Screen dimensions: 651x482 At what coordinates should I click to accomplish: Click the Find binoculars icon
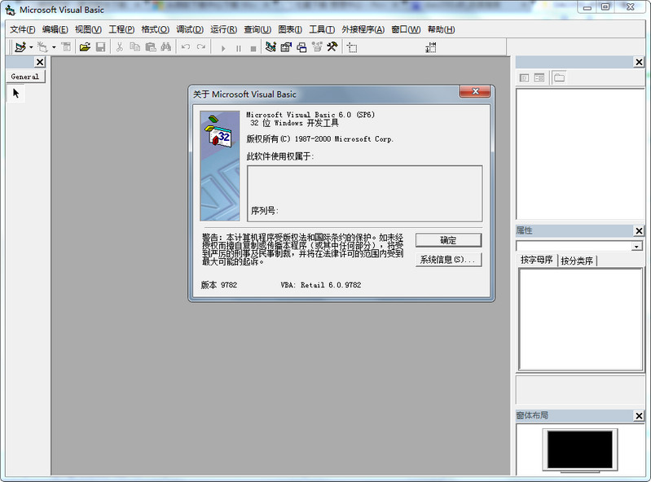(166, 47)
